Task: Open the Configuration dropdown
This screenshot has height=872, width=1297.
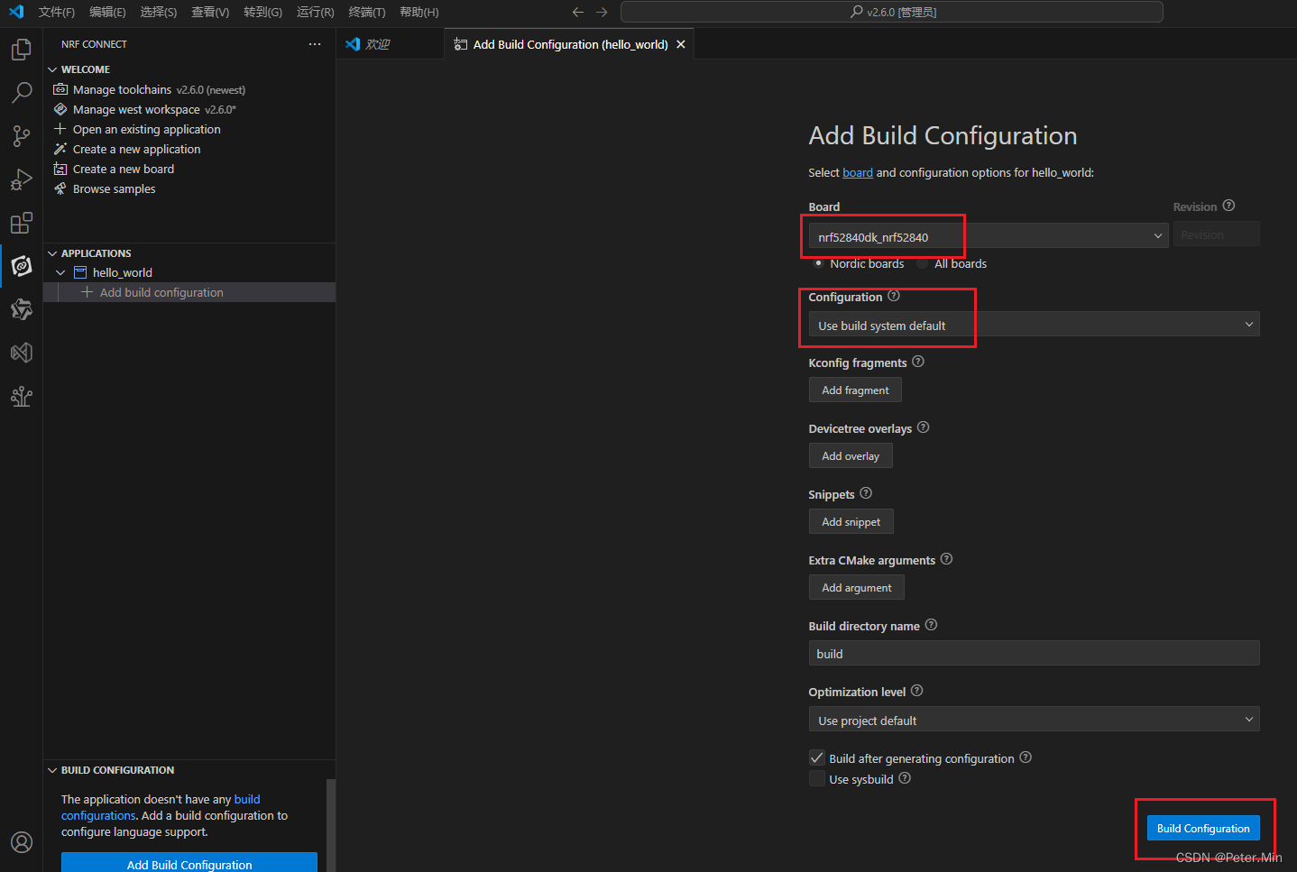Action: coord(1034,325)
